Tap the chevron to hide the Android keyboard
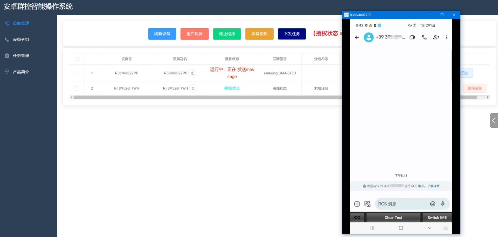 tap(430, 228)
